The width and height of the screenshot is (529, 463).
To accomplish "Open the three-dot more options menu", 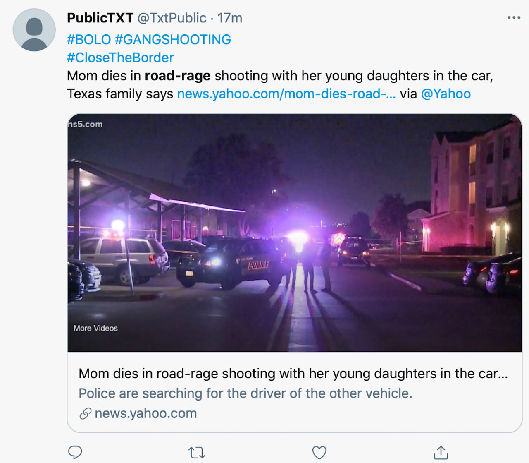I will [514, 18].
